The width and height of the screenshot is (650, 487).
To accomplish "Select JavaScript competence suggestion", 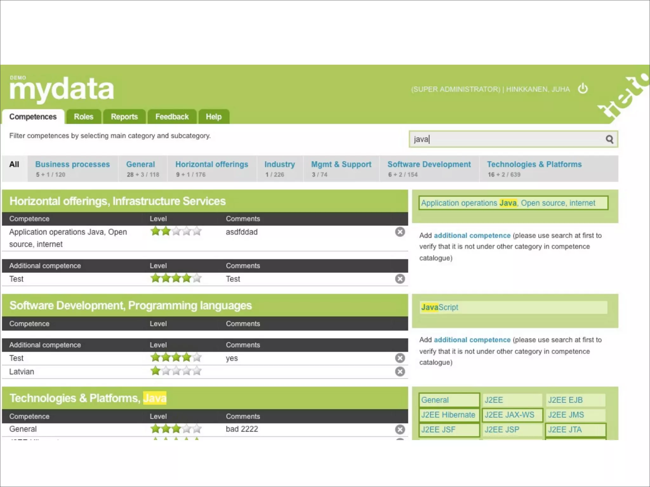I will click(440, 307).
